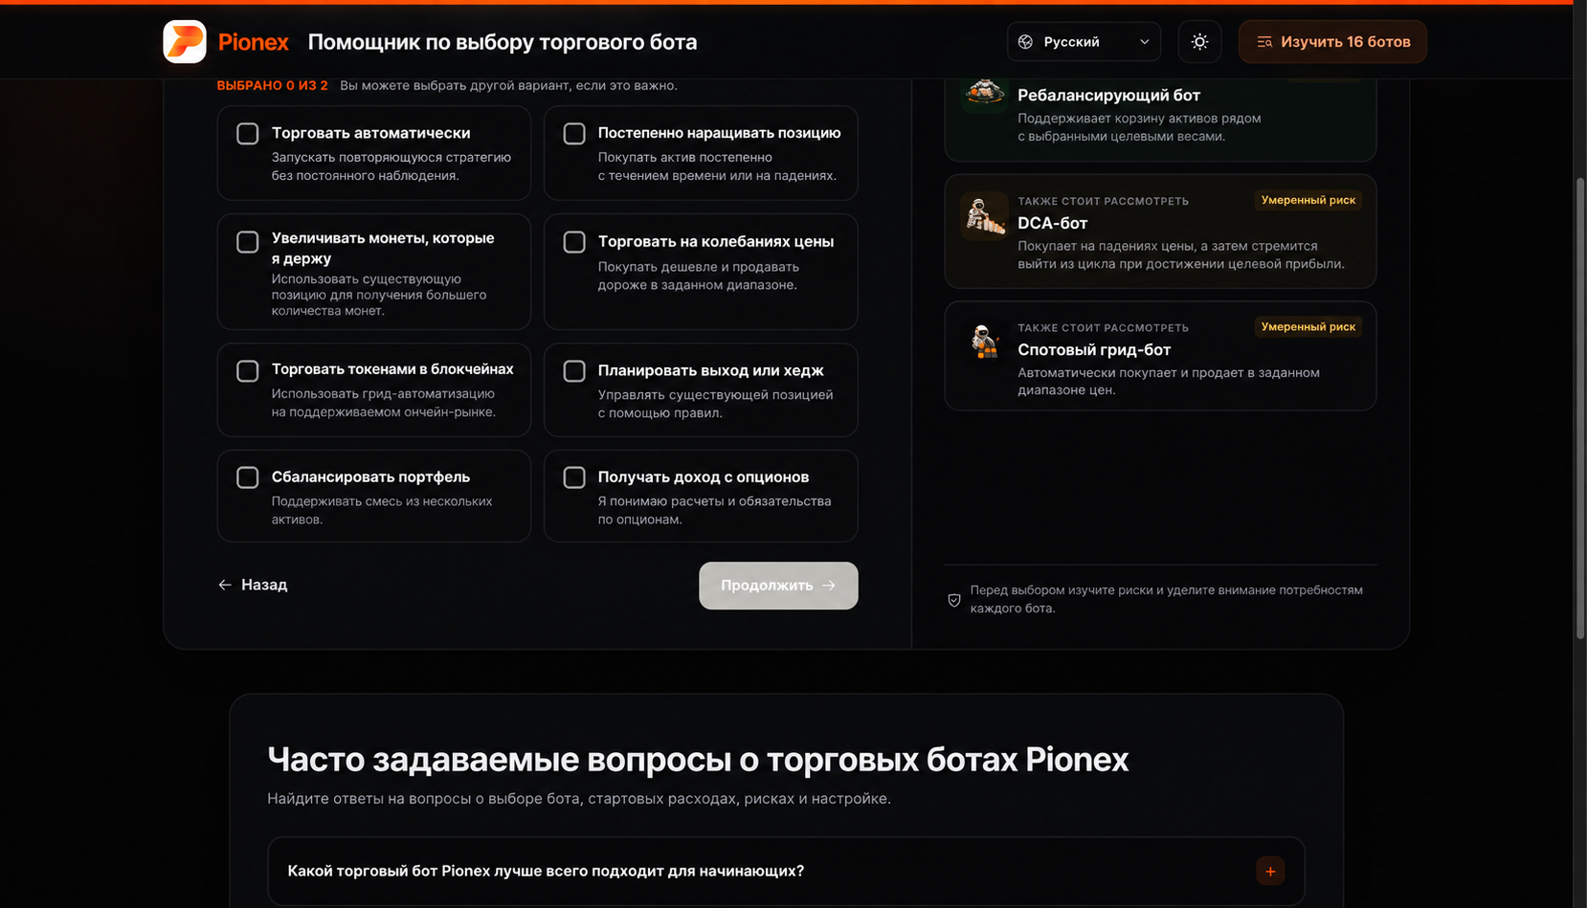Image resolution: width=1587 pixels, height=908 pixels.
Task: Click the DCA-бот robot icon
Action: 984,216
